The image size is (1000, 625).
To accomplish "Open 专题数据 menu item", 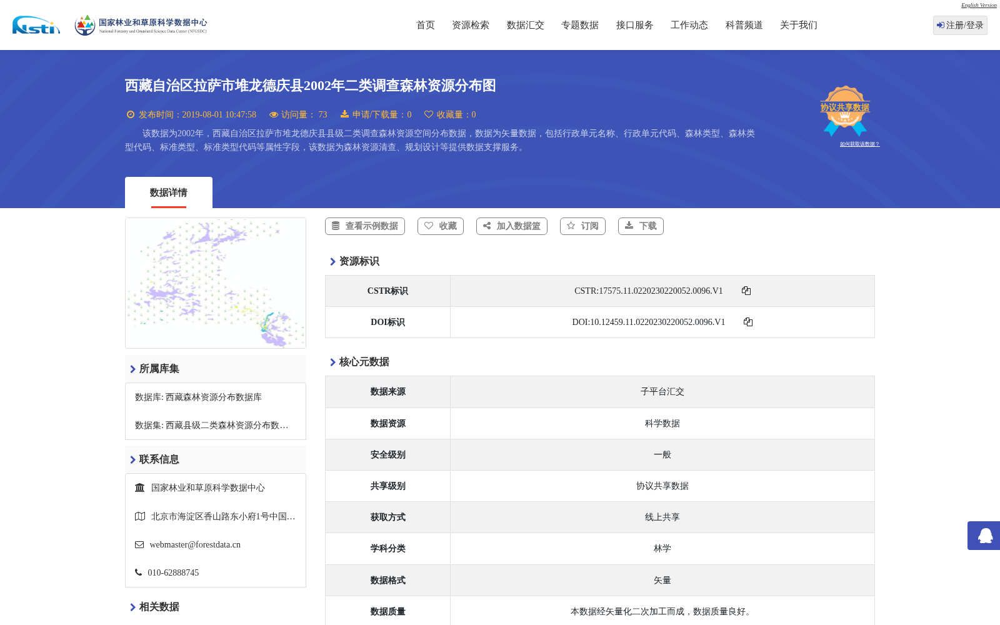I will [x=580, y=25].
